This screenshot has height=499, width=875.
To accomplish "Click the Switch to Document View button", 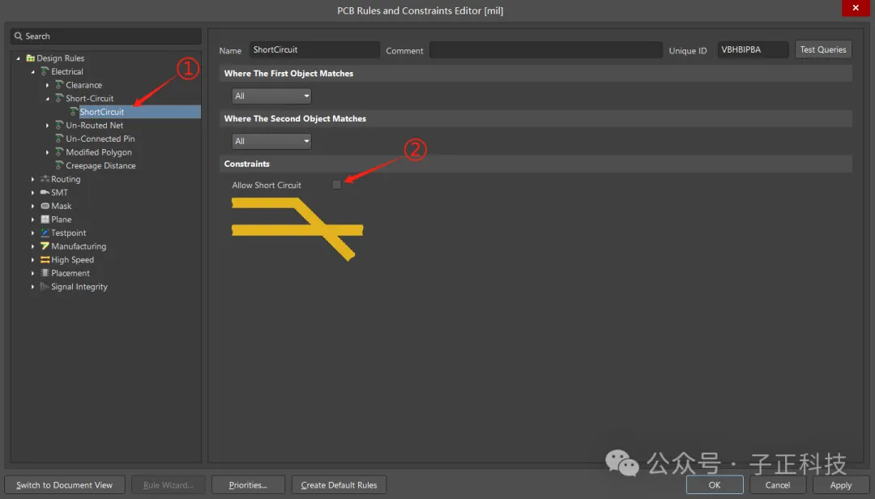I will (64, 485).
